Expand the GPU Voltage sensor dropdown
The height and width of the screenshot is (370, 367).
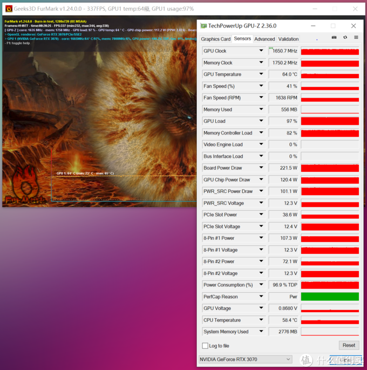point(261,308)
